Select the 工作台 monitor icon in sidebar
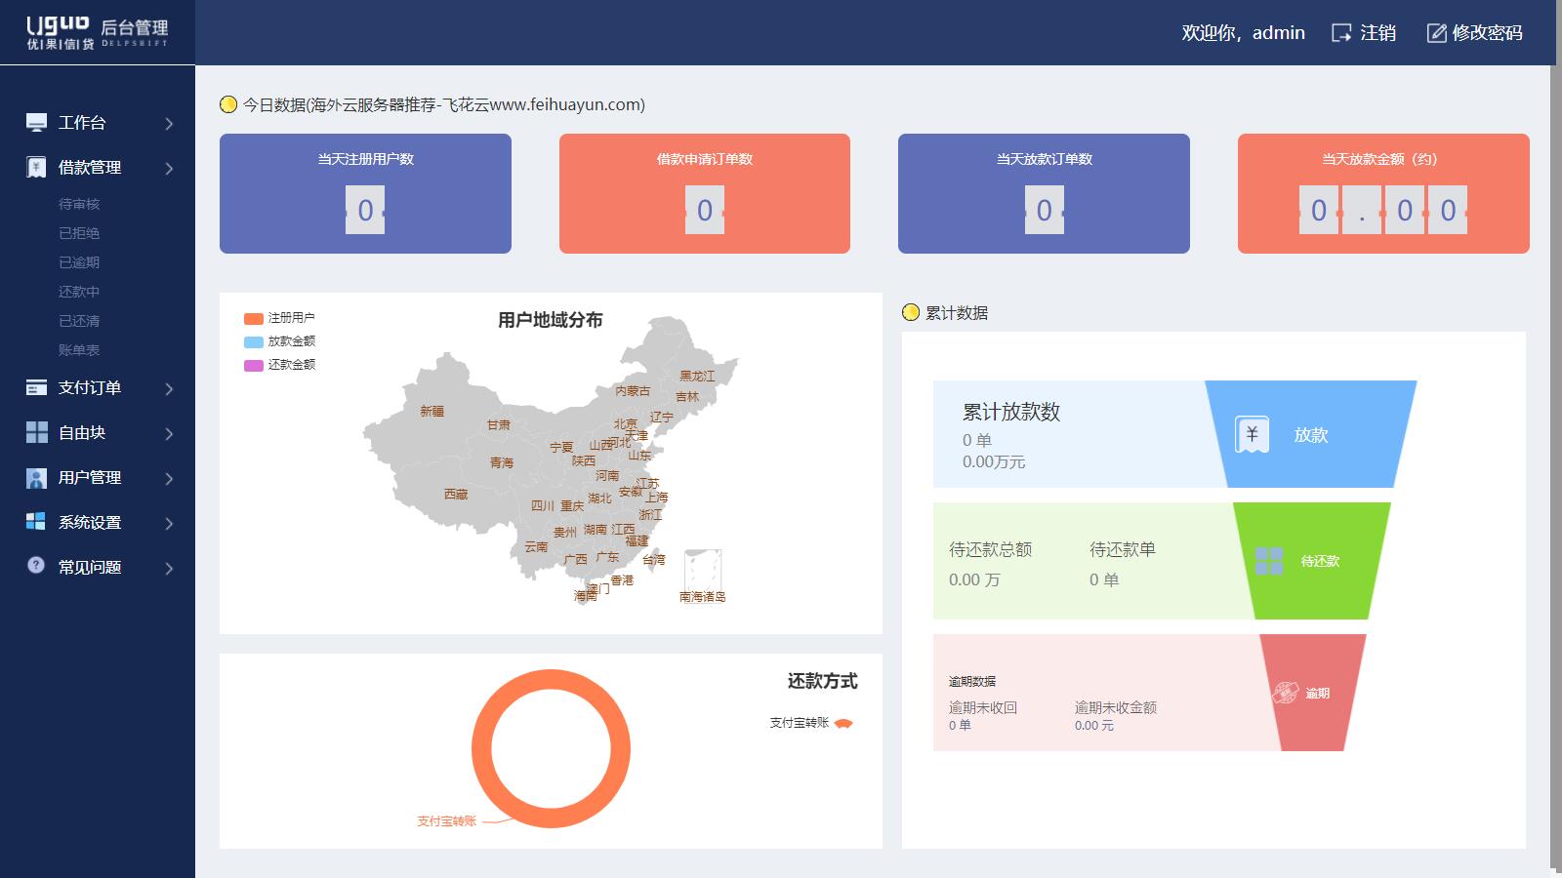Image resolution: width=1562 pixels, height=878 pixels. (x=36, y=122)
